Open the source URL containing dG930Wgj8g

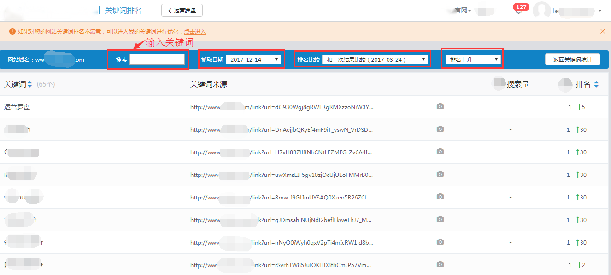(282, 107)
